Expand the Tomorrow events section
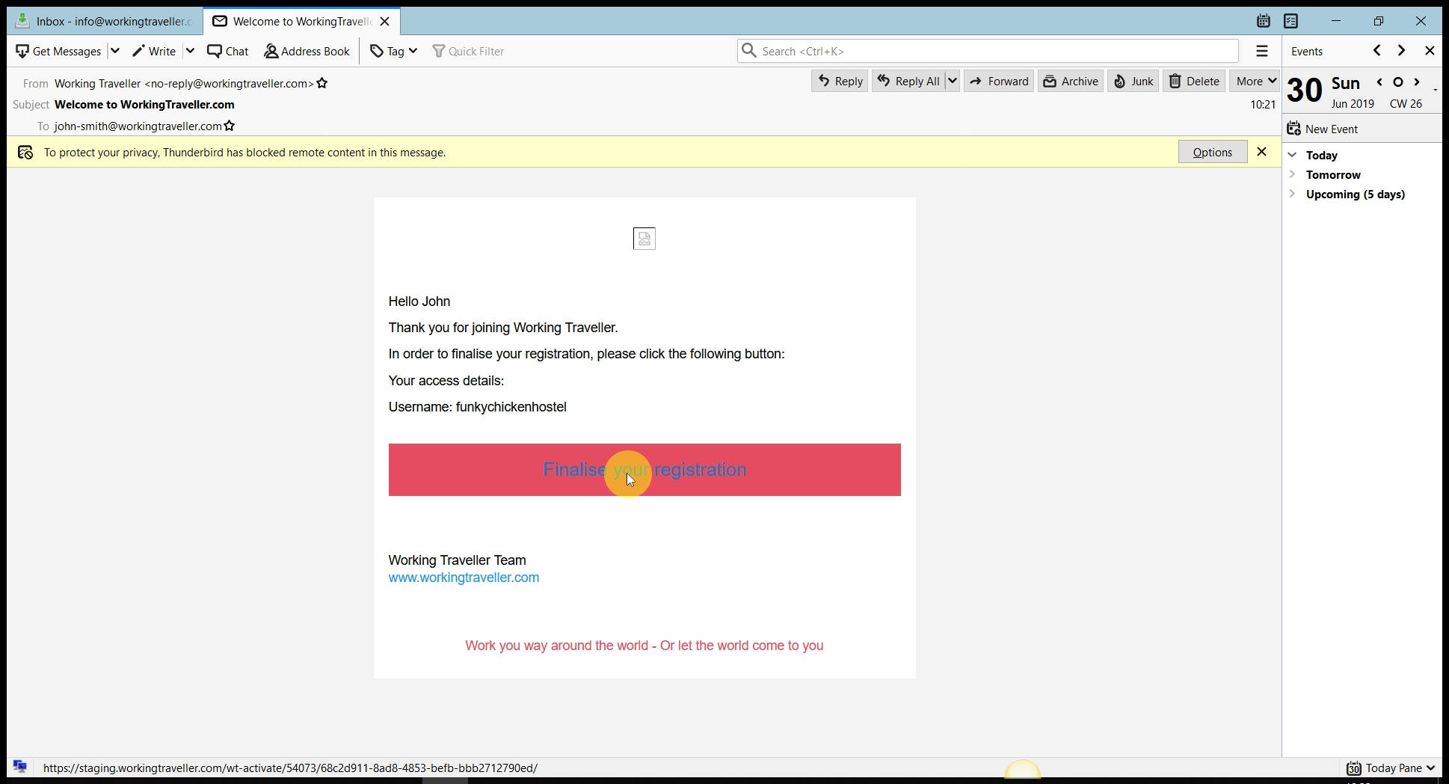This screenshot has width=1449, height=784. click(x=1292, y=174)
